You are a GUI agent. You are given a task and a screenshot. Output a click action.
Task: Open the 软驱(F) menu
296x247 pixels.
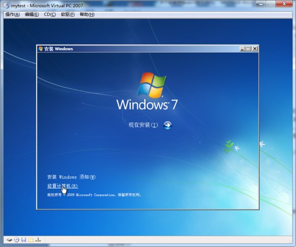pyautogui.click(x=67, y=14)
